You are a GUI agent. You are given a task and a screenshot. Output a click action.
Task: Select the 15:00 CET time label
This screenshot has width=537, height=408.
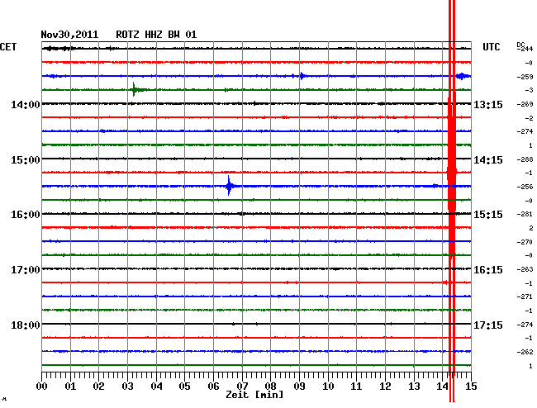[26, 160]
